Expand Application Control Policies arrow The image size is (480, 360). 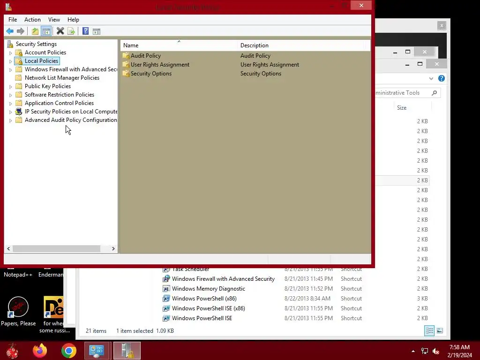pyautogui.click(x=10, y=104)
